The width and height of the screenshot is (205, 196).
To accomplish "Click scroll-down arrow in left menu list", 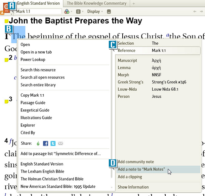I will [x=111, y=187].
